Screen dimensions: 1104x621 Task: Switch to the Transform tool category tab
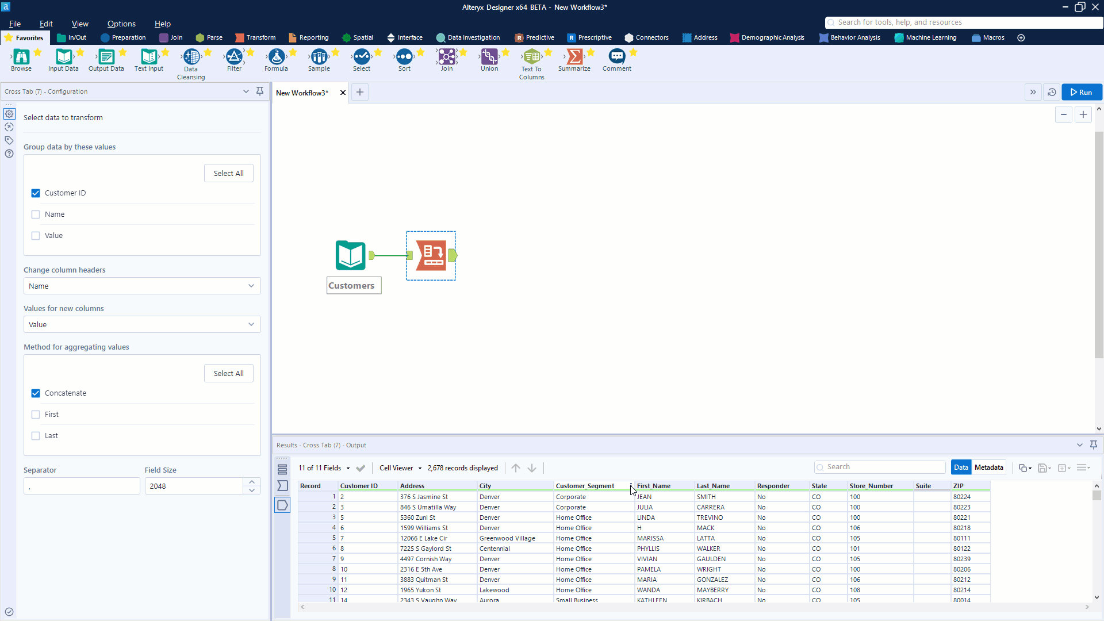coord(255,38)
